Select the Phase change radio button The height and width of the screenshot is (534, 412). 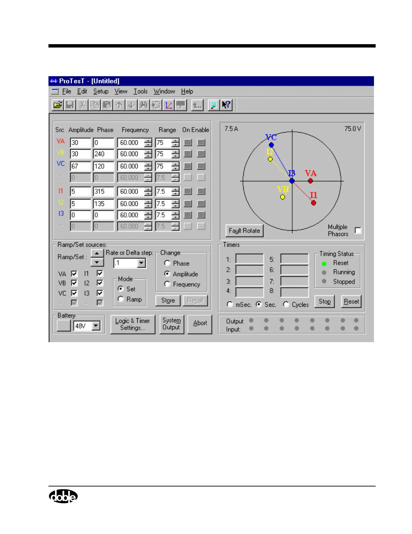[167, 263]
